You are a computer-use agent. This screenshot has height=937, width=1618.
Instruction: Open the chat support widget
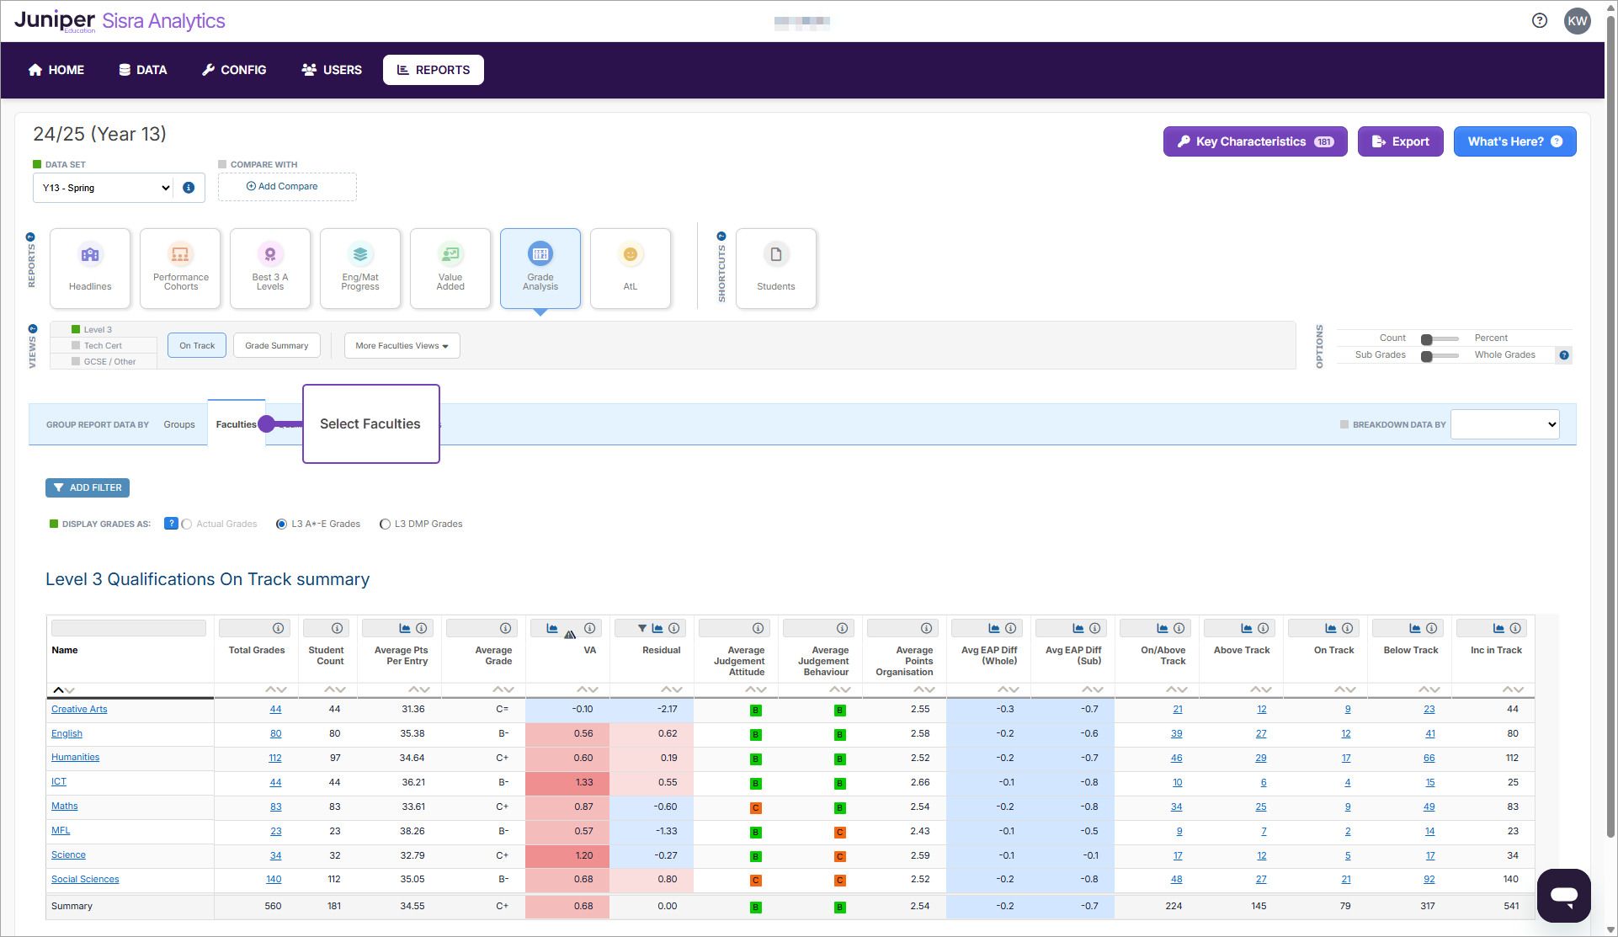pyautogui.click(x=1563, y=896)
